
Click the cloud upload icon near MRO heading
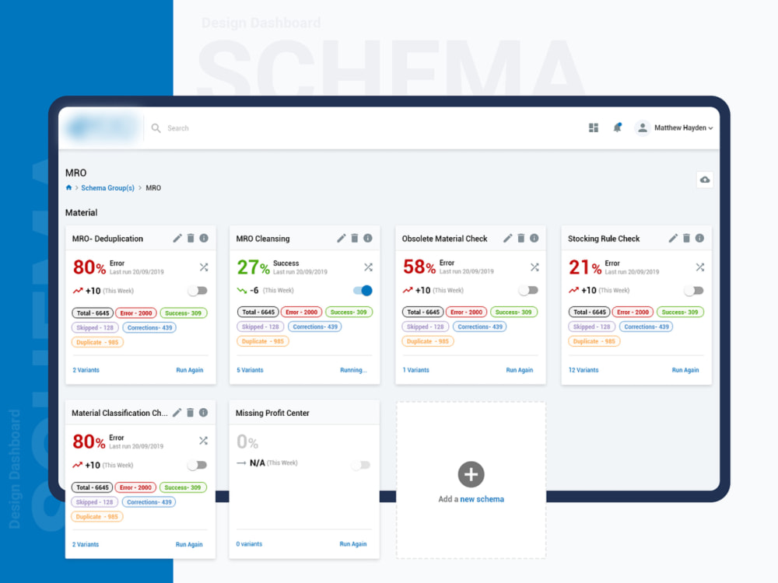pos(705,180)
